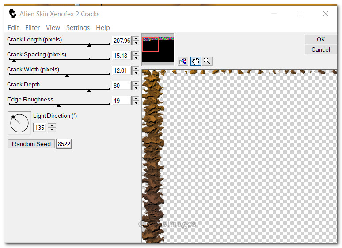Focus the Random Seed number field
Viewport: 342px width, 248px height.
tap(64, 144)
